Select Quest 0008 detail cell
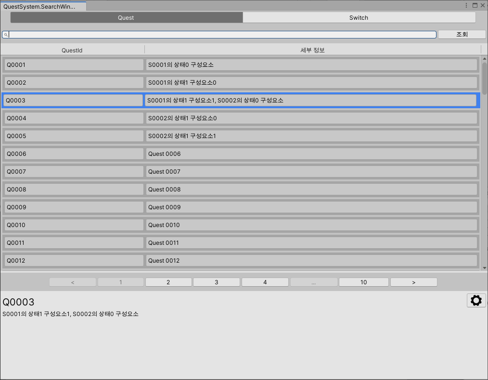Viewport: 488px width, 380px height. [311, 190]
